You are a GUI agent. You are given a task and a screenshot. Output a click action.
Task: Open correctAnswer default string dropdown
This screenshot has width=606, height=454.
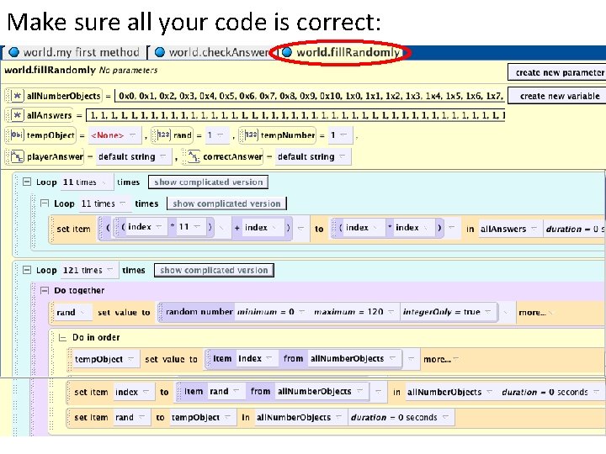312,156
